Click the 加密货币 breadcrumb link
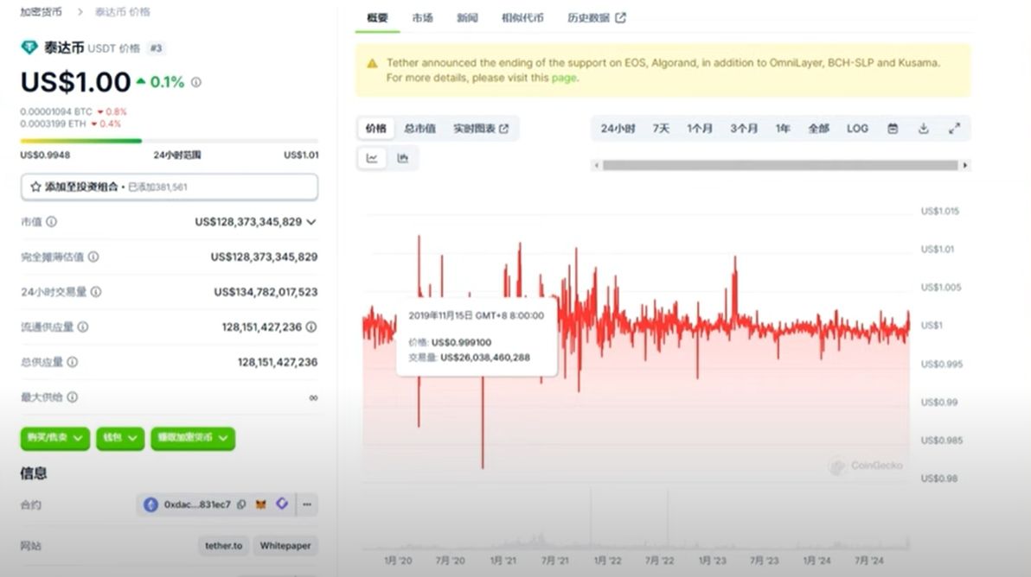The image size is (1031, 577). [41, 11]
